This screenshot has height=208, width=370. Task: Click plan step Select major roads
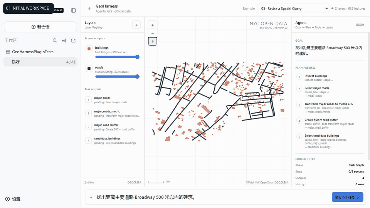(x=330, y=92)
